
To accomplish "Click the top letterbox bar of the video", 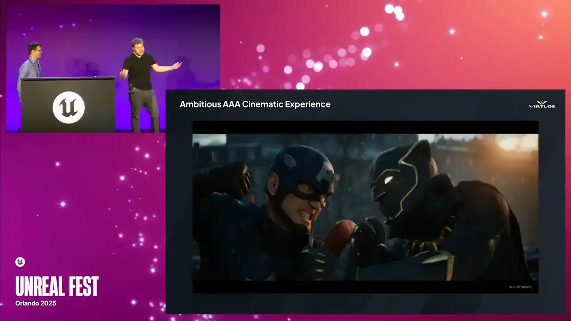I will (x=365, y=127).
